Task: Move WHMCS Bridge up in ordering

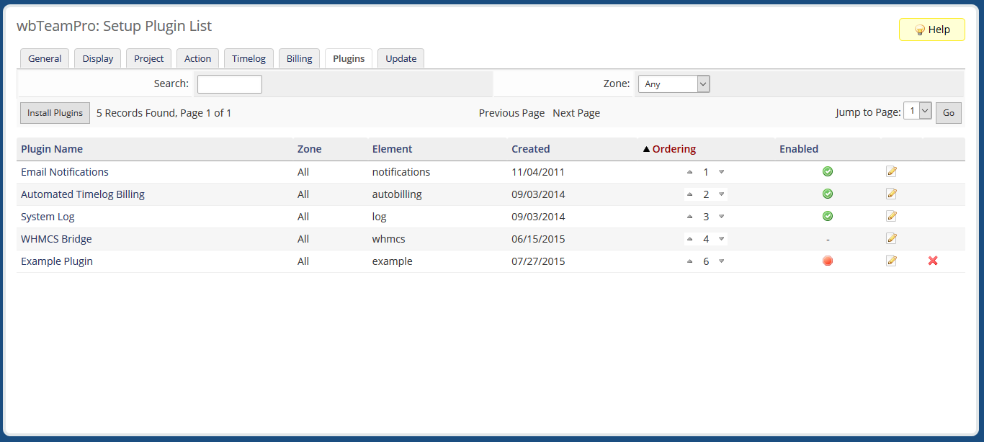Action: tap(689, 239)
